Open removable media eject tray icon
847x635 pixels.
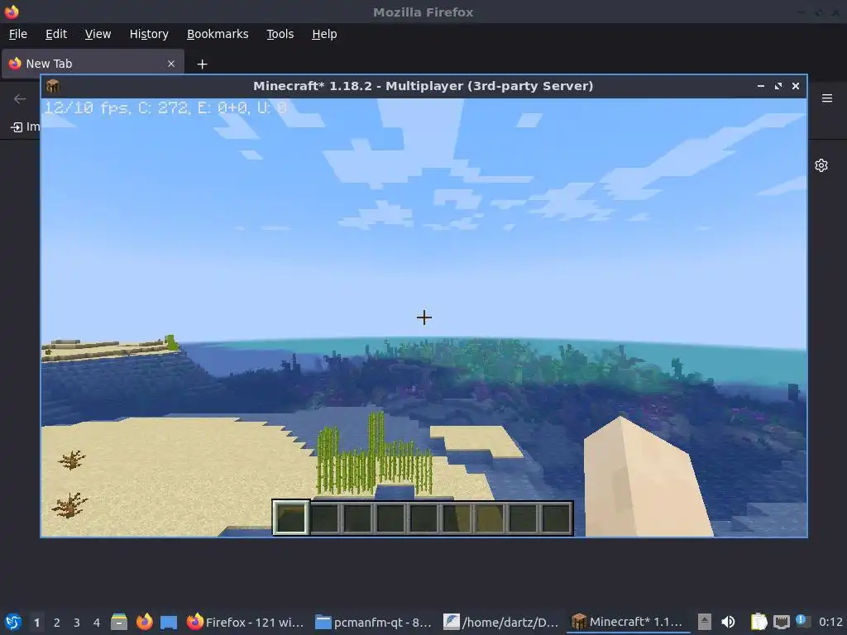705,622
